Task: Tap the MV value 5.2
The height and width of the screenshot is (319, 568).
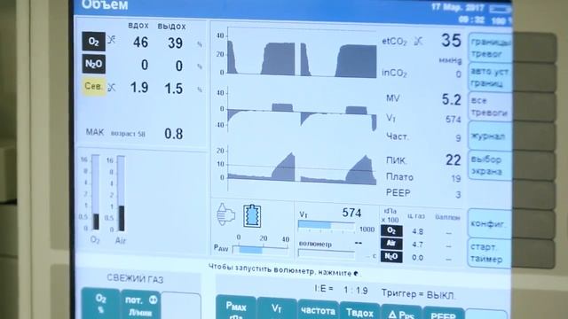Action: [451, 99]
